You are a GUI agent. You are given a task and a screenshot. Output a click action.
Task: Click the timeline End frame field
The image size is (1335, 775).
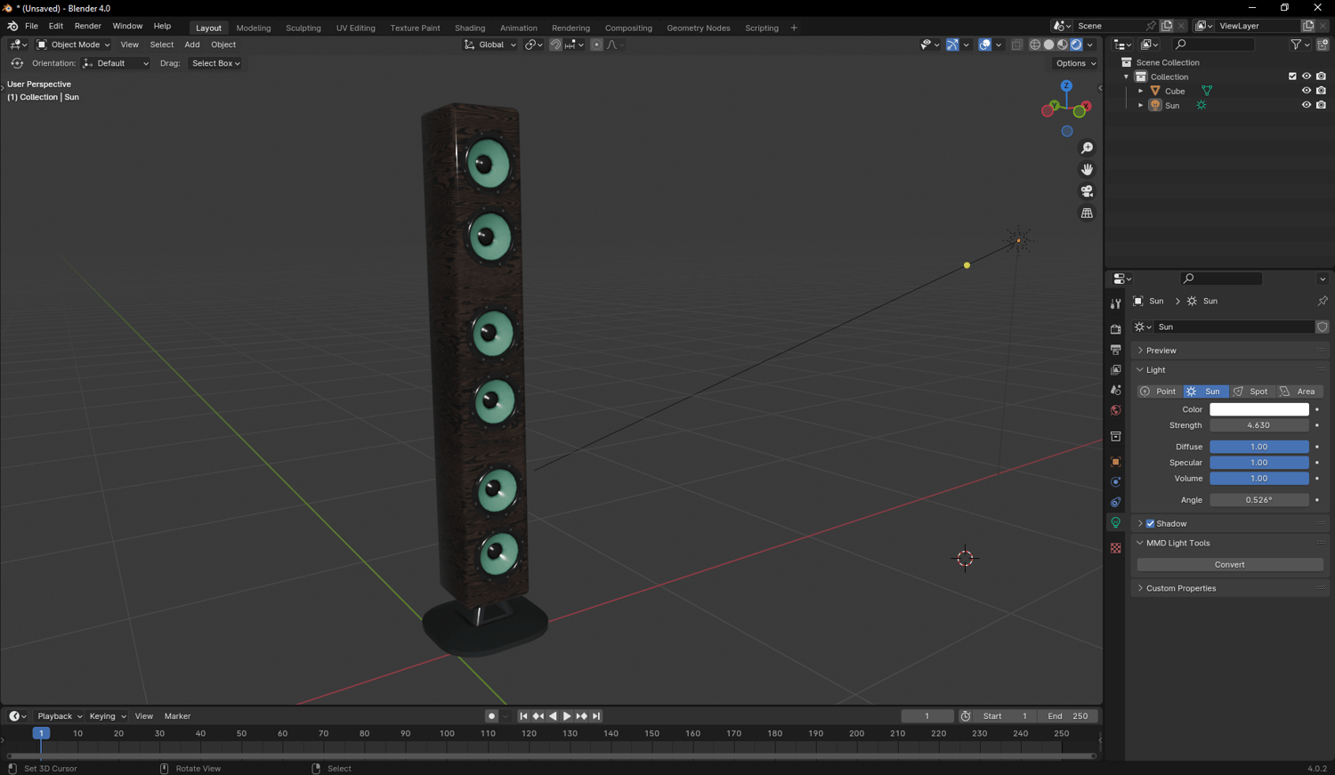pyautogui.click(x=1068, y=716)
